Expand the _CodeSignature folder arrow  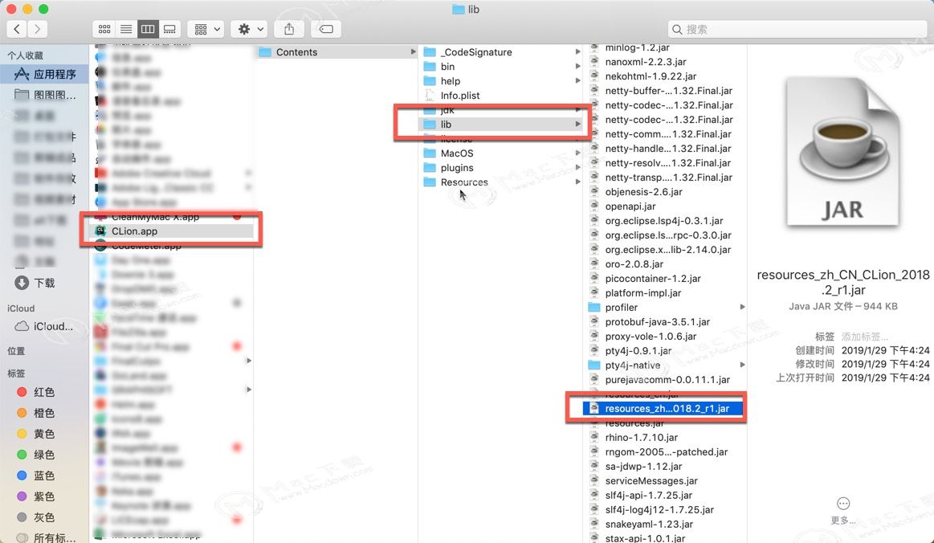(577, 52)
